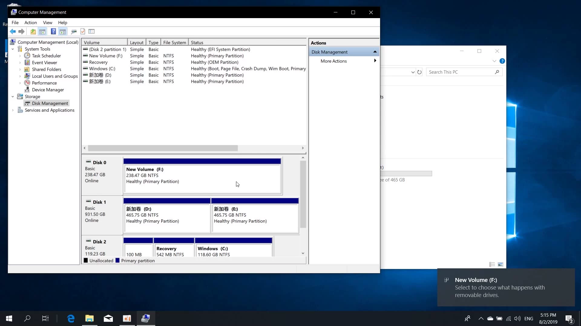
Task: Click volume list scroll right arrow
Action: 303,148
